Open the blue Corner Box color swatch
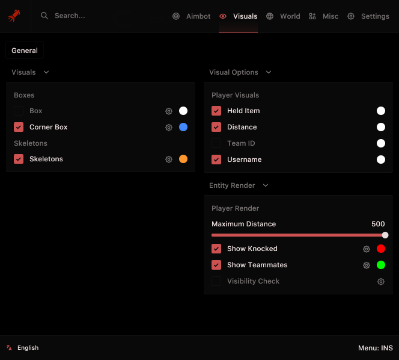 click(x=183, y=127)
